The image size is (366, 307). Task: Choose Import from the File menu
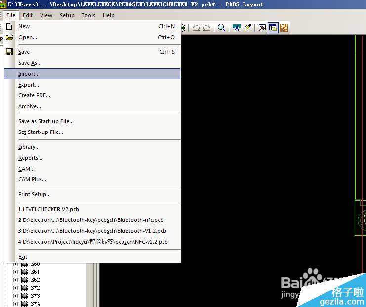click(29, 74)
